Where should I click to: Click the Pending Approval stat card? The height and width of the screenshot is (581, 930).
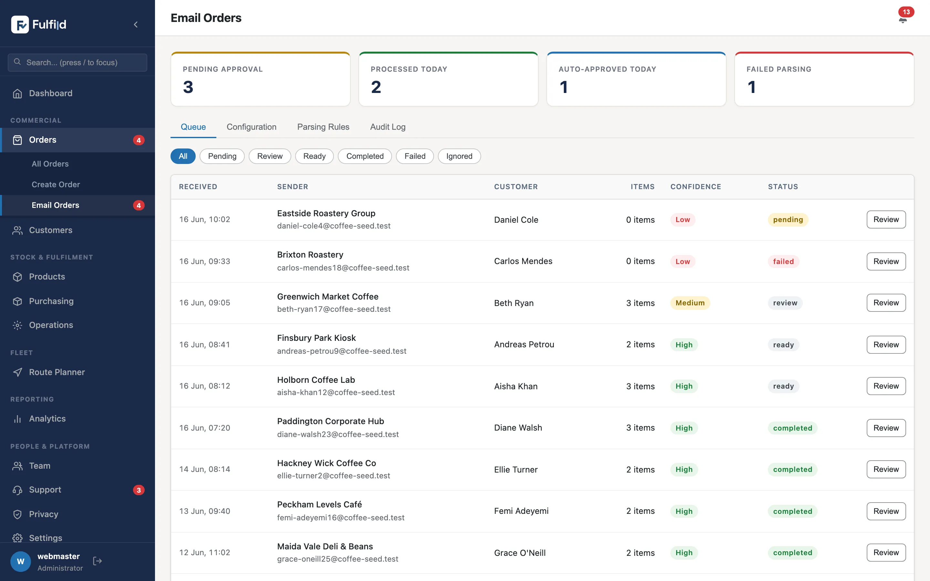(x=261, y=79)
